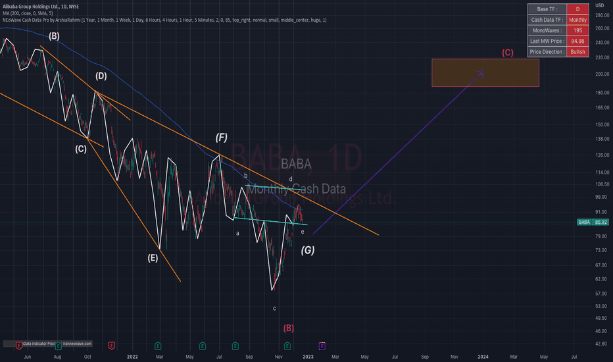Click the red (B) label at bottom

pyautogui.click(x=289, y=328)
